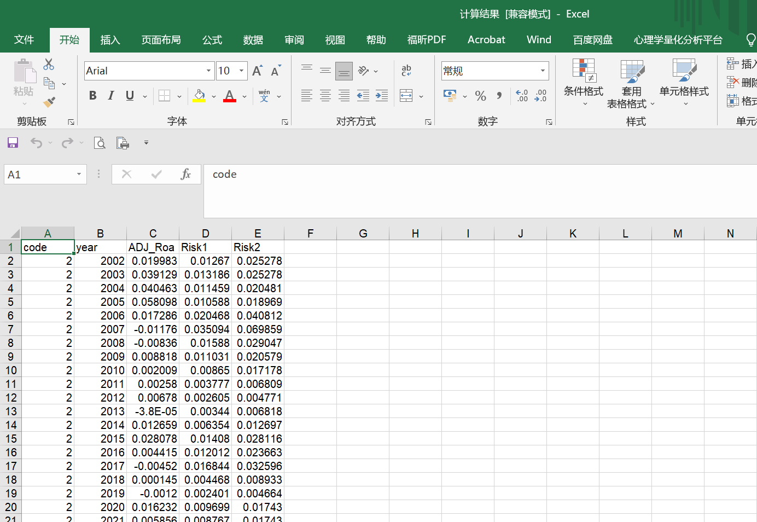Open the 常规 number format dropdown
The image size is (757, 522).
[x=543, y=71]
